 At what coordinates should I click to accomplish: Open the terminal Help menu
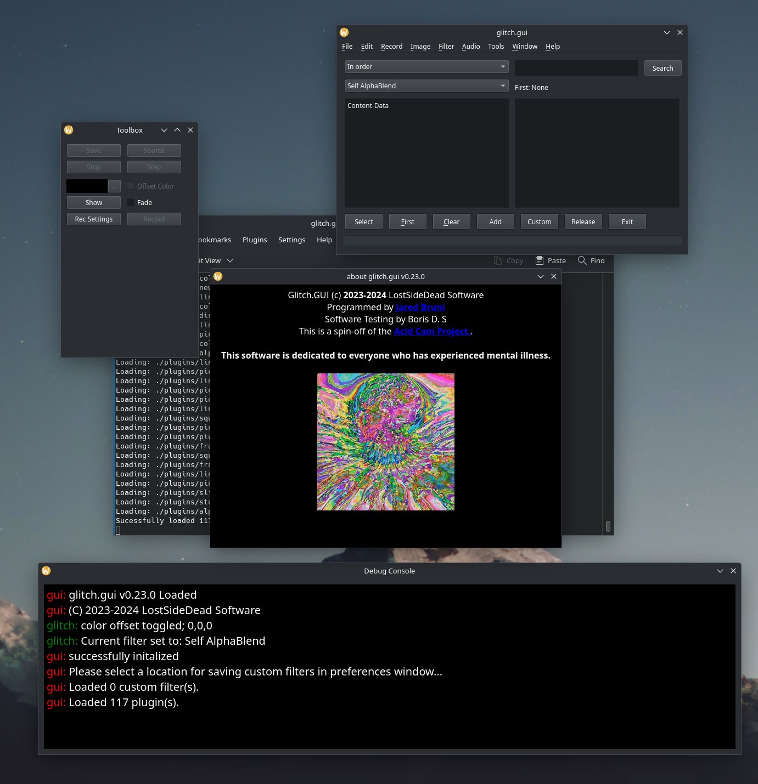[324, 240]
